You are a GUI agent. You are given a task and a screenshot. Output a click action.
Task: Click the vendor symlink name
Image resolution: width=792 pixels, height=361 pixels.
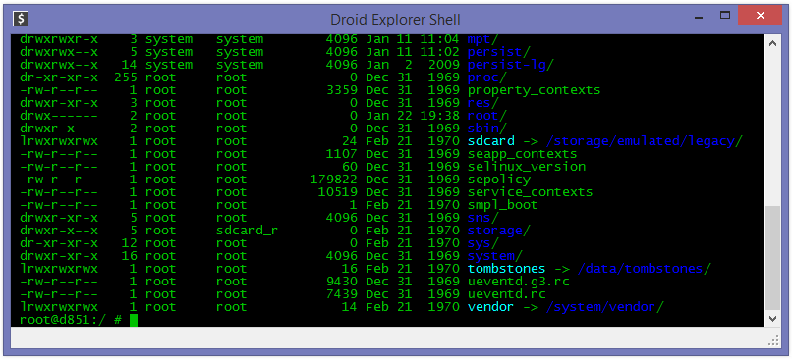491,306
